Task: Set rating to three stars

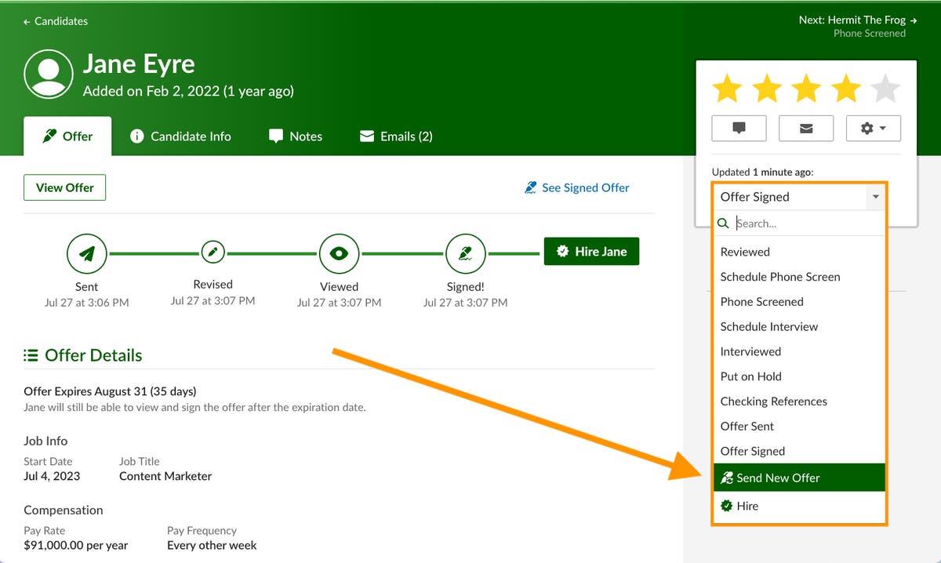Action: pos(805,88)
